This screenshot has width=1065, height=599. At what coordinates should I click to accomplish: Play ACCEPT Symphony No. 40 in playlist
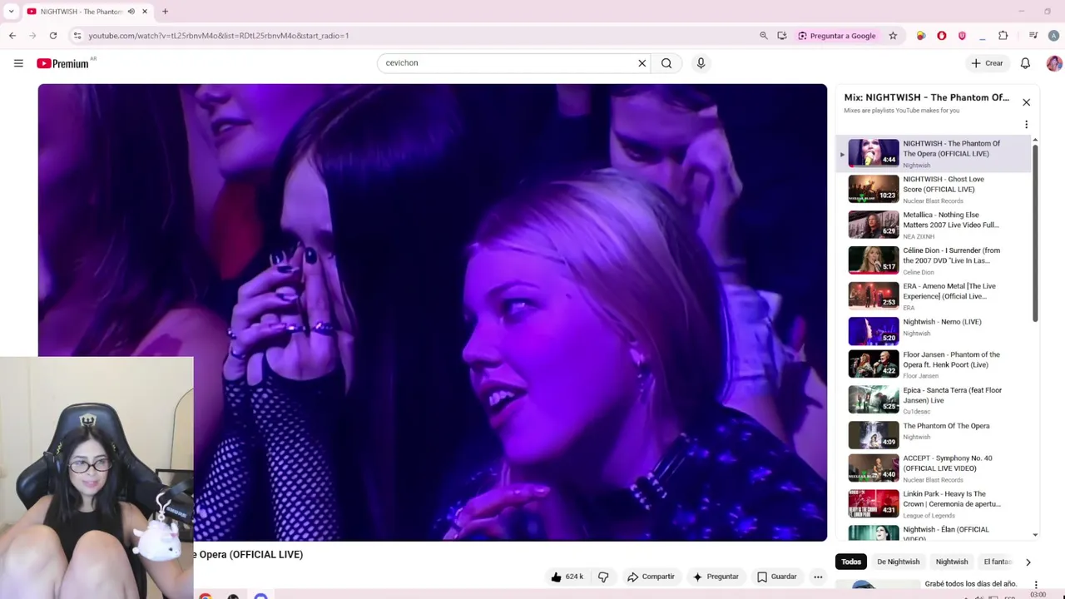(934, 468)
